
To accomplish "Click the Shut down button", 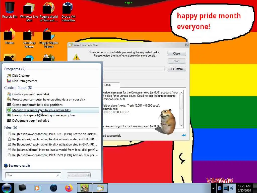I will [x=76, y=175].
